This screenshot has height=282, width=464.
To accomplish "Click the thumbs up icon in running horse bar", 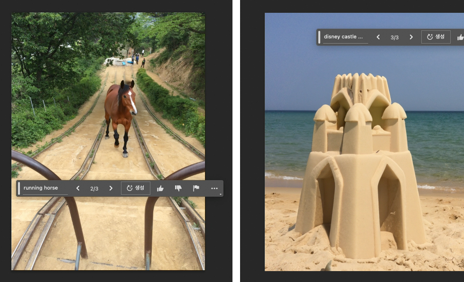I will tap(160, 188).
